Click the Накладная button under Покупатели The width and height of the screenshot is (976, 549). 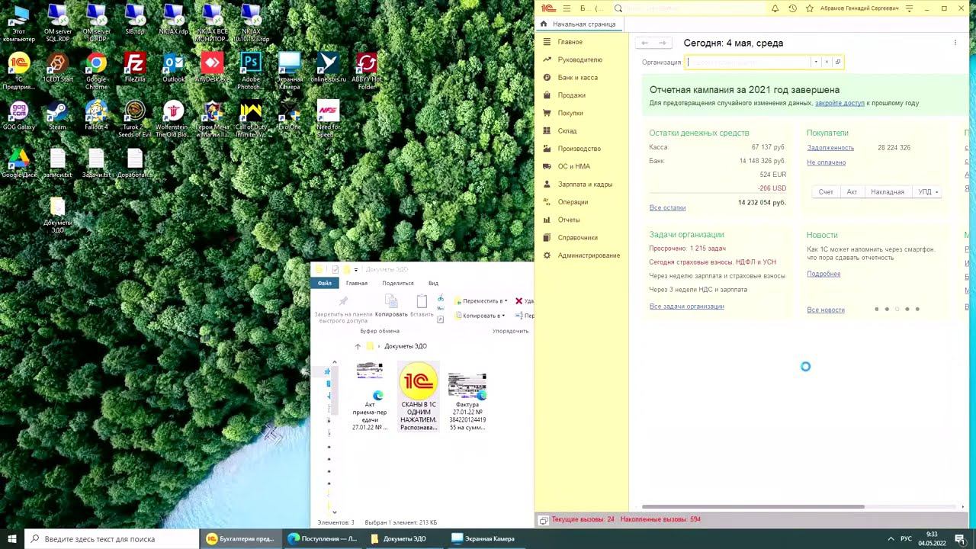click(x=888, y=192)
